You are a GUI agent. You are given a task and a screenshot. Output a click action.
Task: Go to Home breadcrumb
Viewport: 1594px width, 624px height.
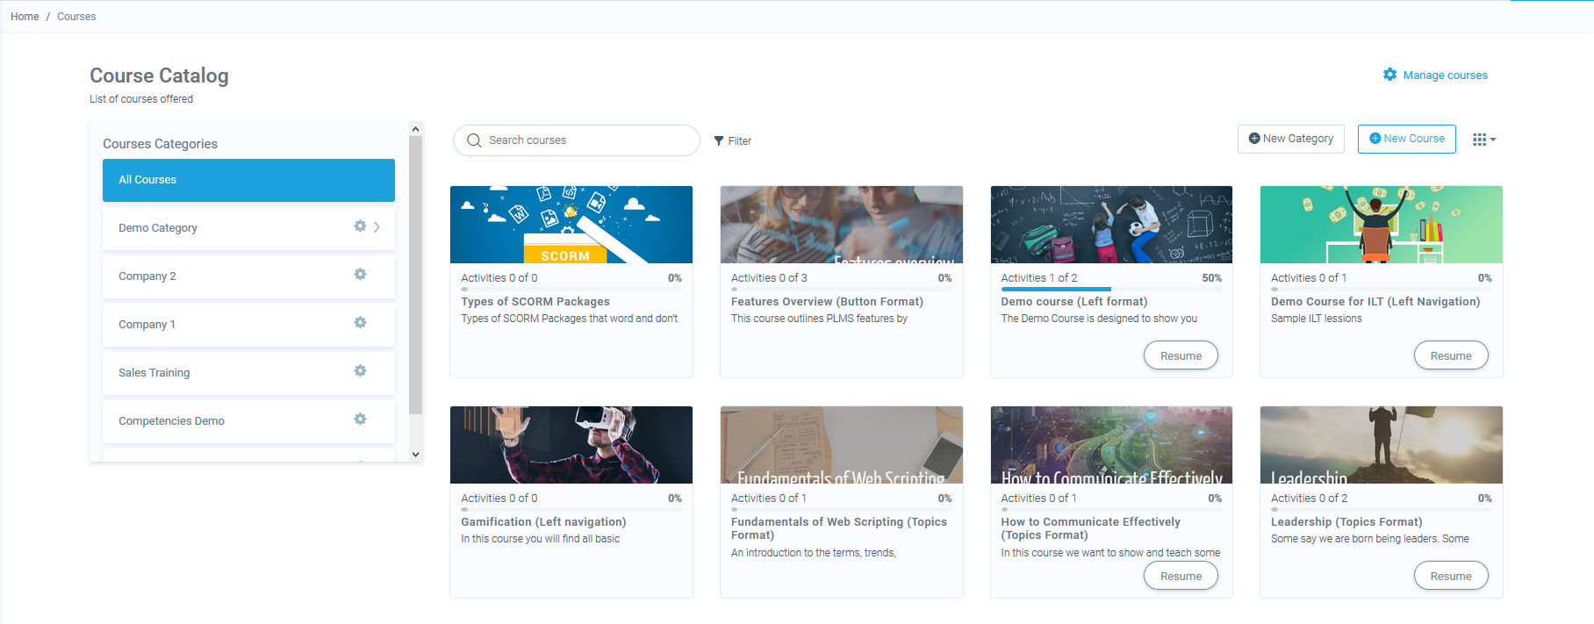pos(25,17)
